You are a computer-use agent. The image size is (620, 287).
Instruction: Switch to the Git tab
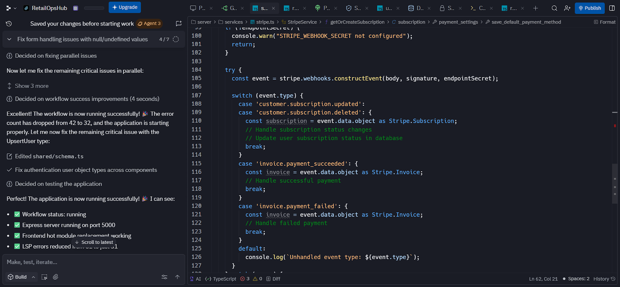coord(229,8)
